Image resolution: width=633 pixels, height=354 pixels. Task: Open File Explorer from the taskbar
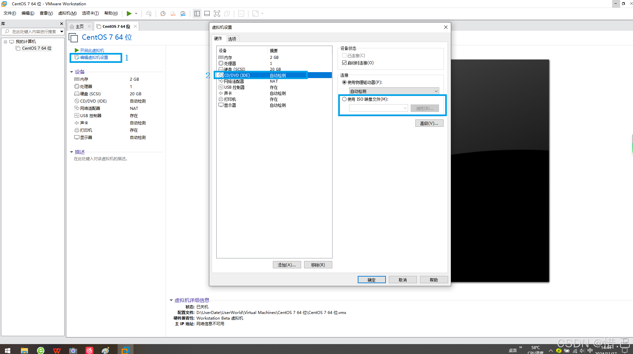pyautogui.click(x=24, y=350)
